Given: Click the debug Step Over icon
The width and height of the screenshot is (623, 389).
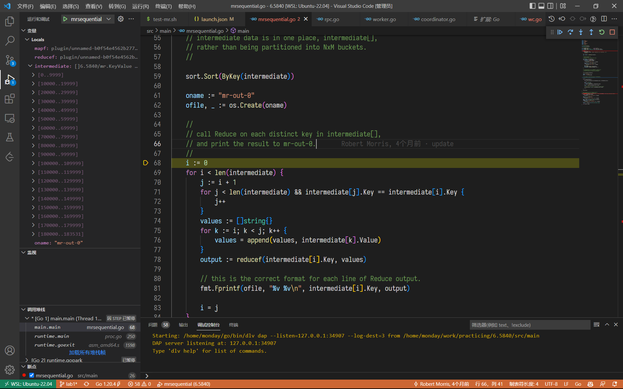Looking at the screenshot, I should [x=570, y=32].
